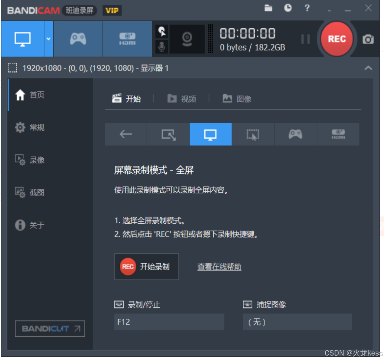The height and width of the screenshot is (360, 384).
Task: Capture a screenshot with camera icon
Action: (368, 39)
